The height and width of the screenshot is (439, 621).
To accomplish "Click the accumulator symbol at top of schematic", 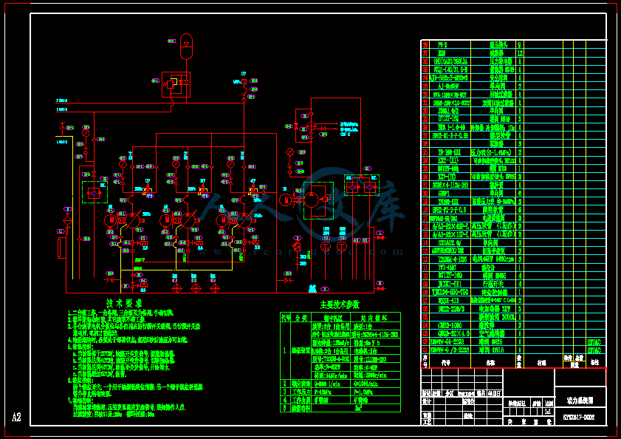I will [x=186, y=46].
